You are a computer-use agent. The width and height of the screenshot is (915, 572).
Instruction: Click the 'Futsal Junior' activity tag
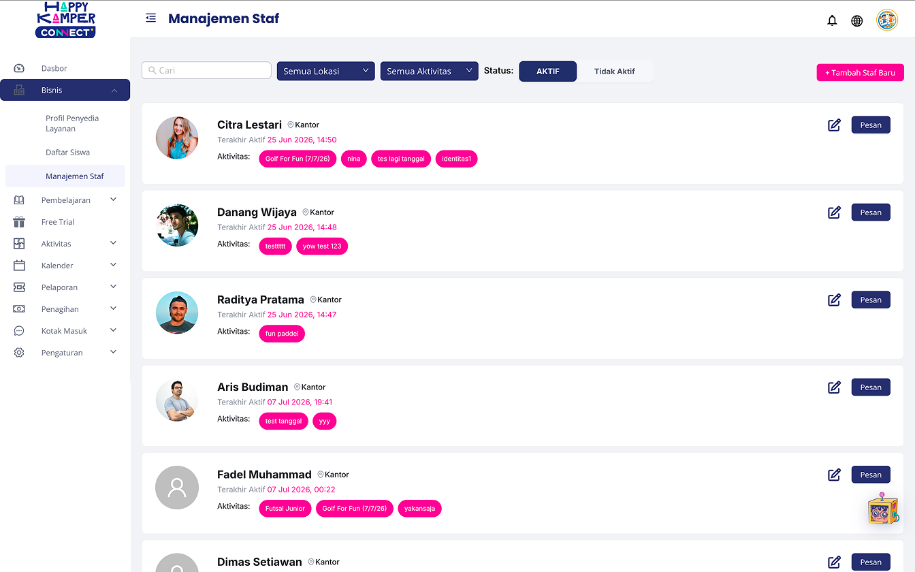pyautogui.click(x=285, y=509)
